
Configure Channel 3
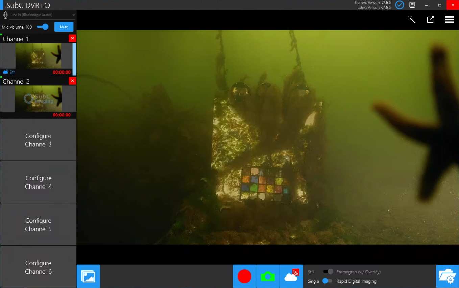point(38,140)
